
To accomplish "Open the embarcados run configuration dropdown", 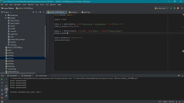I will click(x=162, y=8).
